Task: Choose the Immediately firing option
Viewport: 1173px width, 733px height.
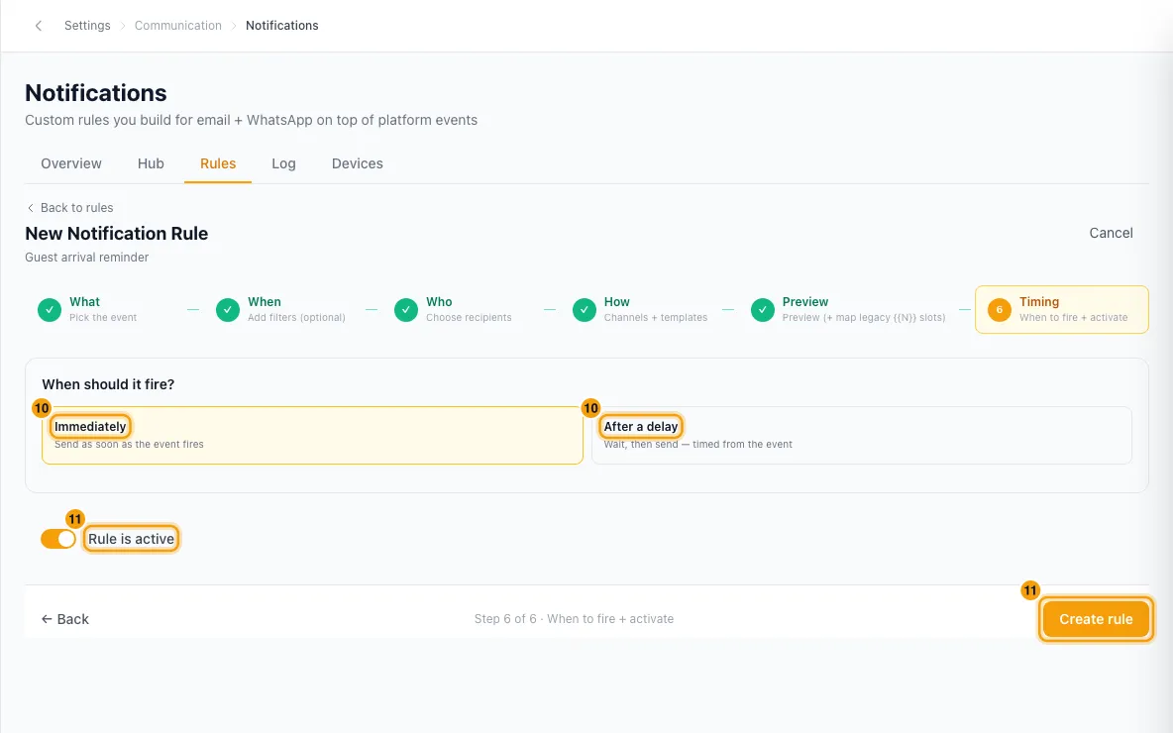Action: [x=312, y=435]
